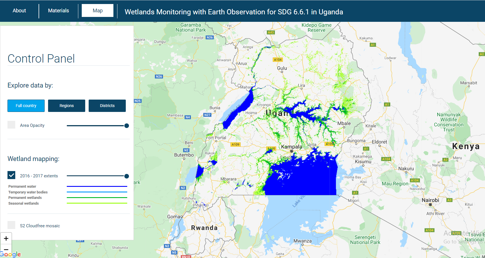Click the Nakuru label on map
This screenshot has width=485, height=258.
tap(406, 169)
